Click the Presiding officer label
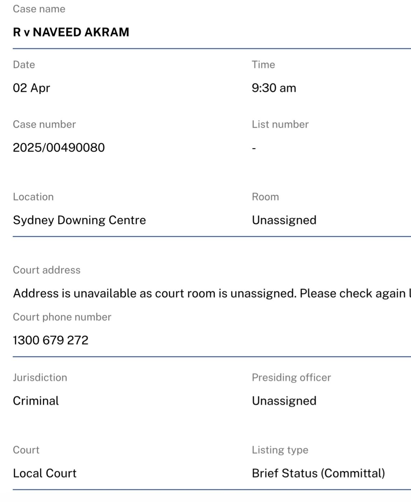 pos(291,377)
